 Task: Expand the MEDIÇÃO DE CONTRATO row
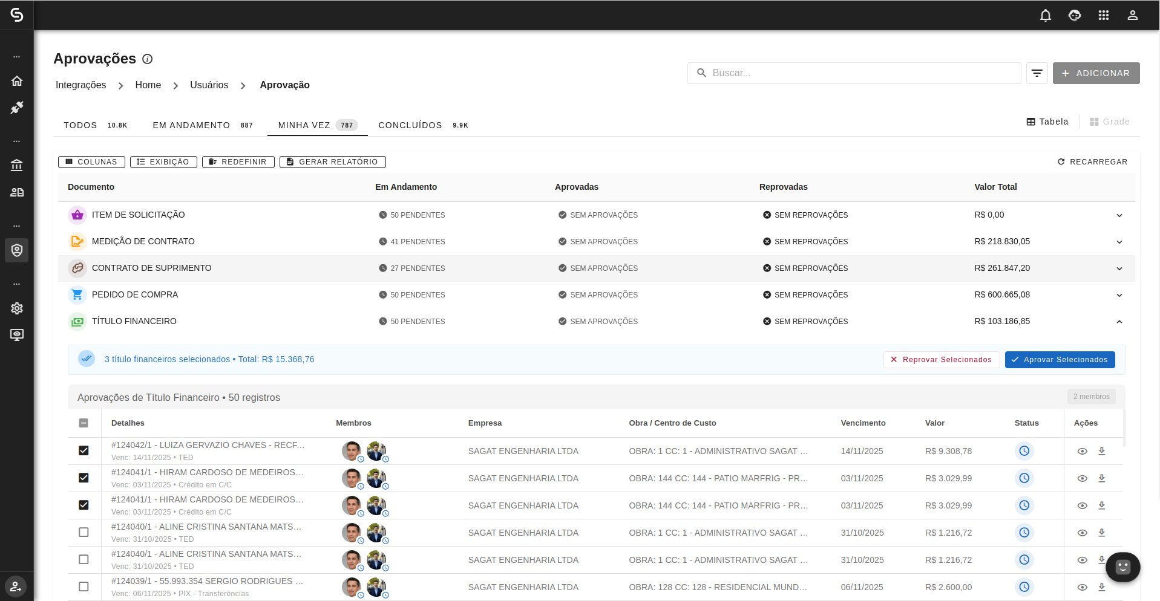(x=1119, y=242)
